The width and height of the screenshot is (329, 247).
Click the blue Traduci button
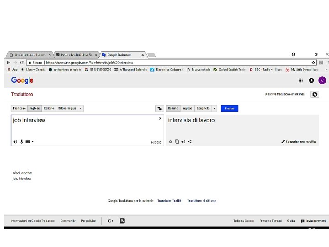229,108
